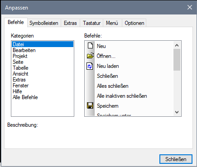The width and height of the screenshot is (197, 167).
Task: Select the Datei category
Action: [43, 44]
